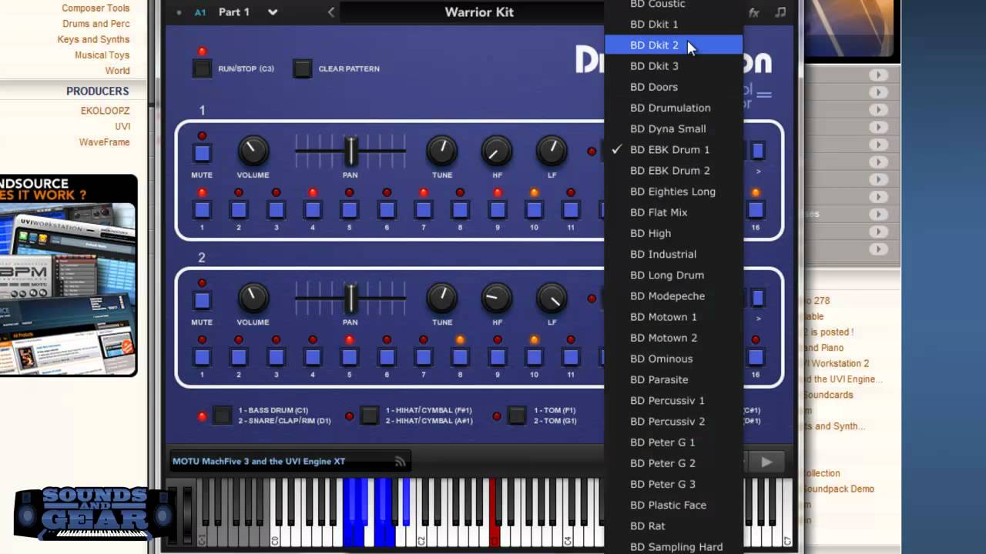The image size is (986, 554).
Task: Toggle step 10 on track 2
Action: (x=534, y=357)
